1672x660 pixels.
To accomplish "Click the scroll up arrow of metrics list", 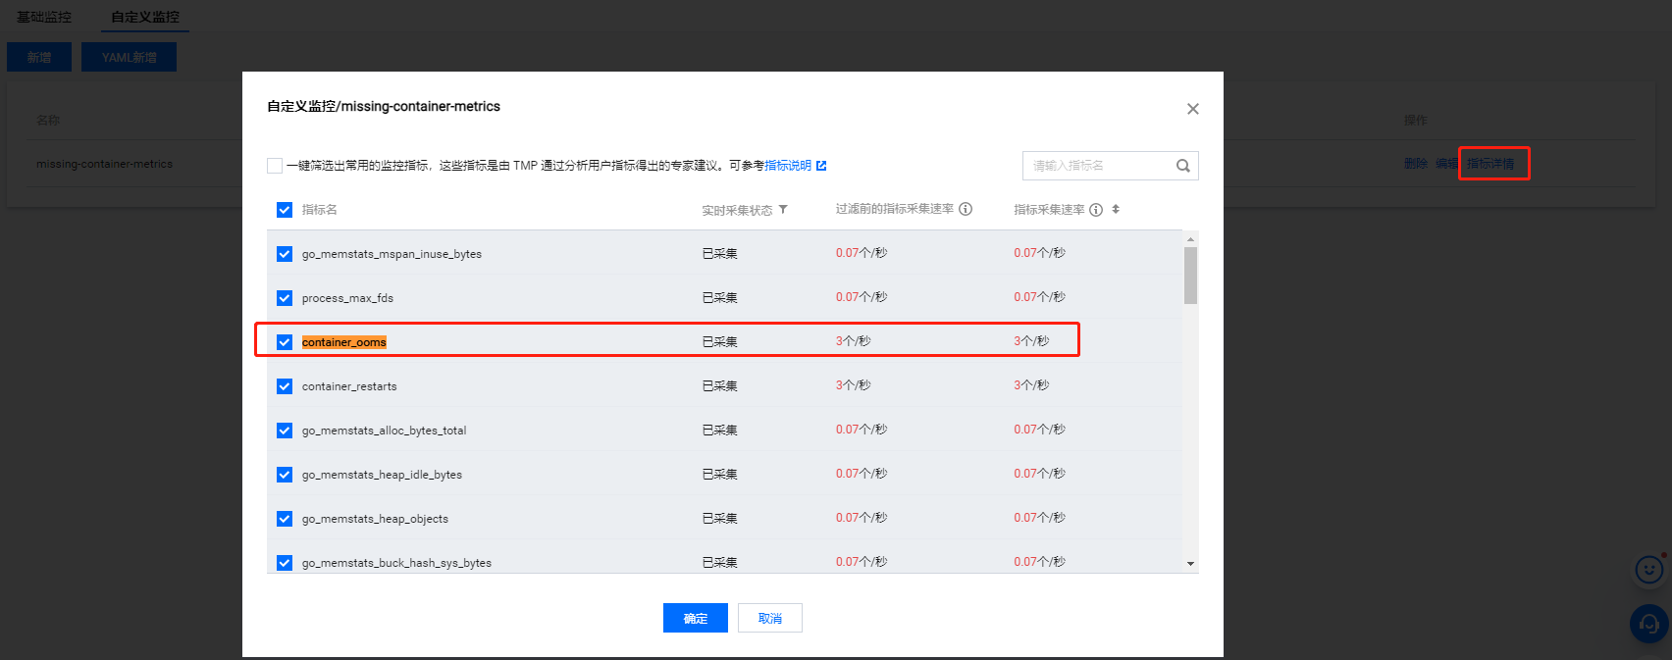I will pos(1190,239).
